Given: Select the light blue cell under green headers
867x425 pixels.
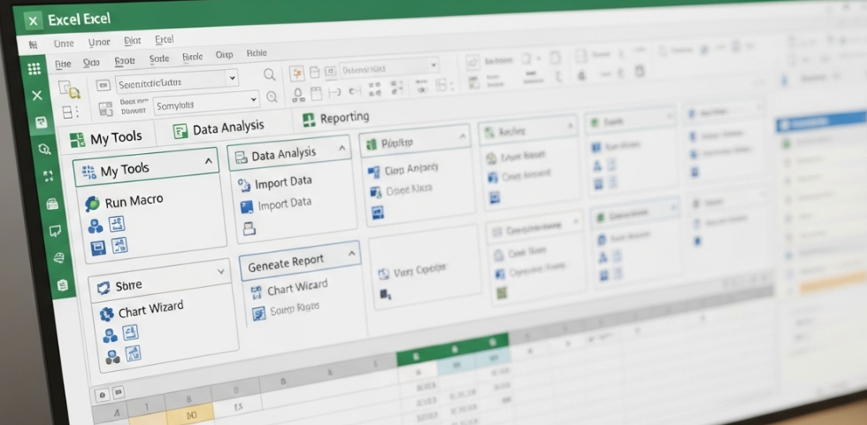Looking at the screenshot, I should (457, 365).
